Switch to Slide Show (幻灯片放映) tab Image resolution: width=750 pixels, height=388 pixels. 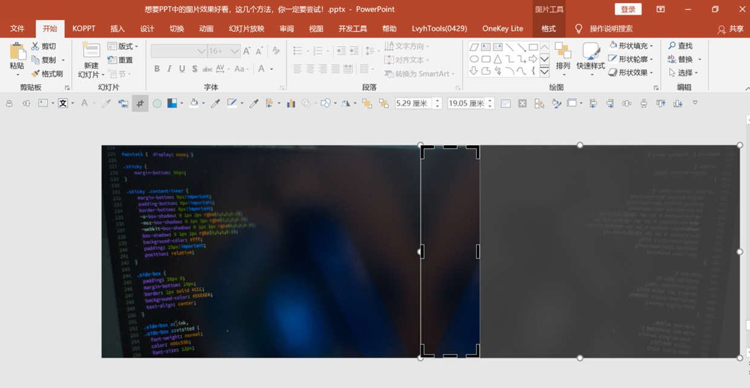(246, 28)
